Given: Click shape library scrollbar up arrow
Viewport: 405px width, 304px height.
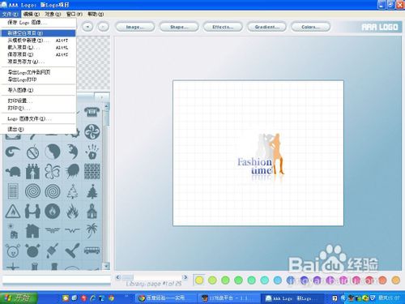Looking at the screenshot, I should pyautogui.click(x=107, y=106).
